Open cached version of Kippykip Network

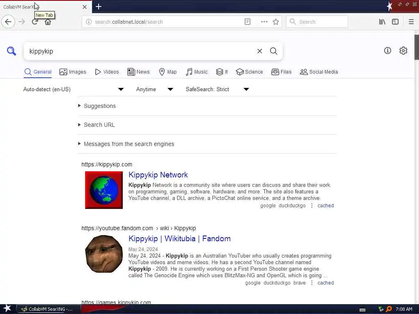point(325,205)
